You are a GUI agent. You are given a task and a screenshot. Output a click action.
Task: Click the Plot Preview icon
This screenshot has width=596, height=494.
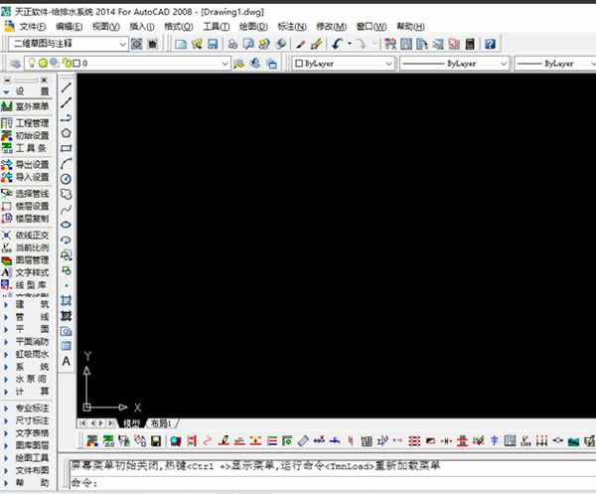click(x=248, y=44)
